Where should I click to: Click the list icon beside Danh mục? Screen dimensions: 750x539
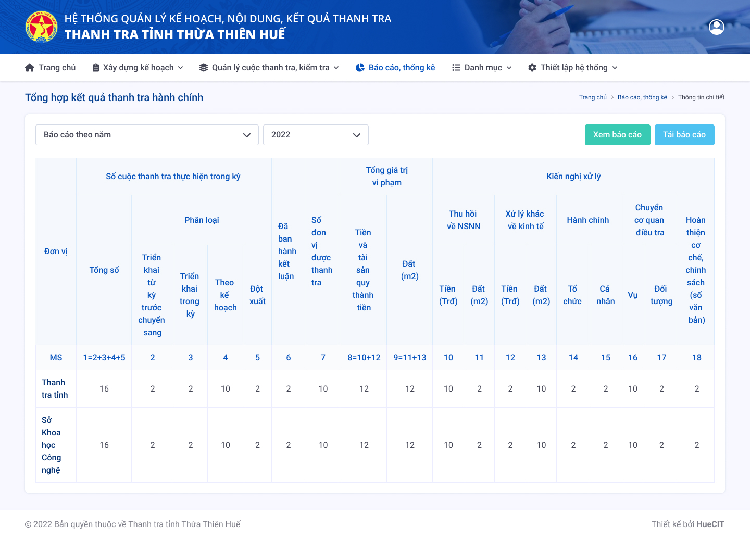(x=456, y=68)
